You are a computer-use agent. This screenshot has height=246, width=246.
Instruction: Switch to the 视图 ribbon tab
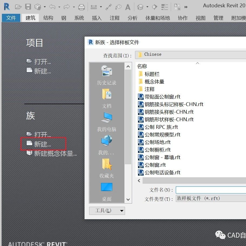pos(201,18)
